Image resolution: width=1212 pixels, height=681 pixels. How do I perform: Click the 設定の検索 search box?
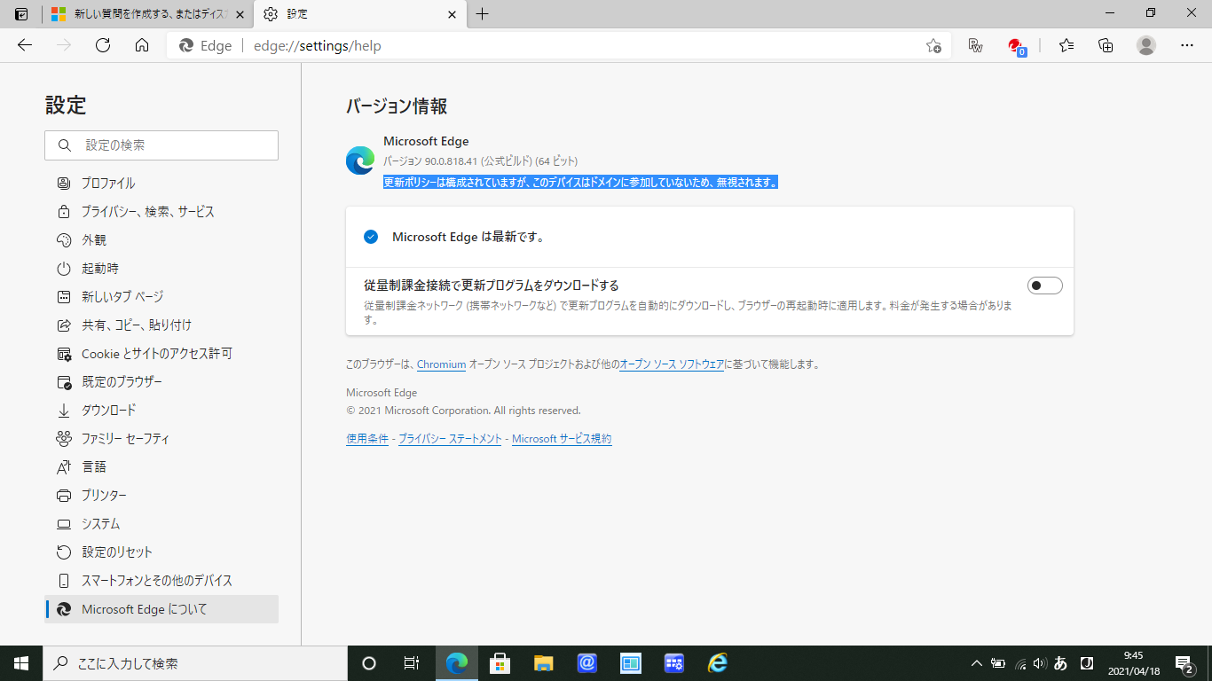[161, 145]
